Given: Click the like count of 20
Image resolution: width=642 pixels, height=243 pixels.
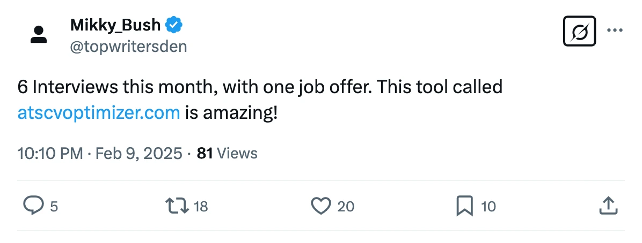Looking at the screenshot, I should [x=346, y=206].
